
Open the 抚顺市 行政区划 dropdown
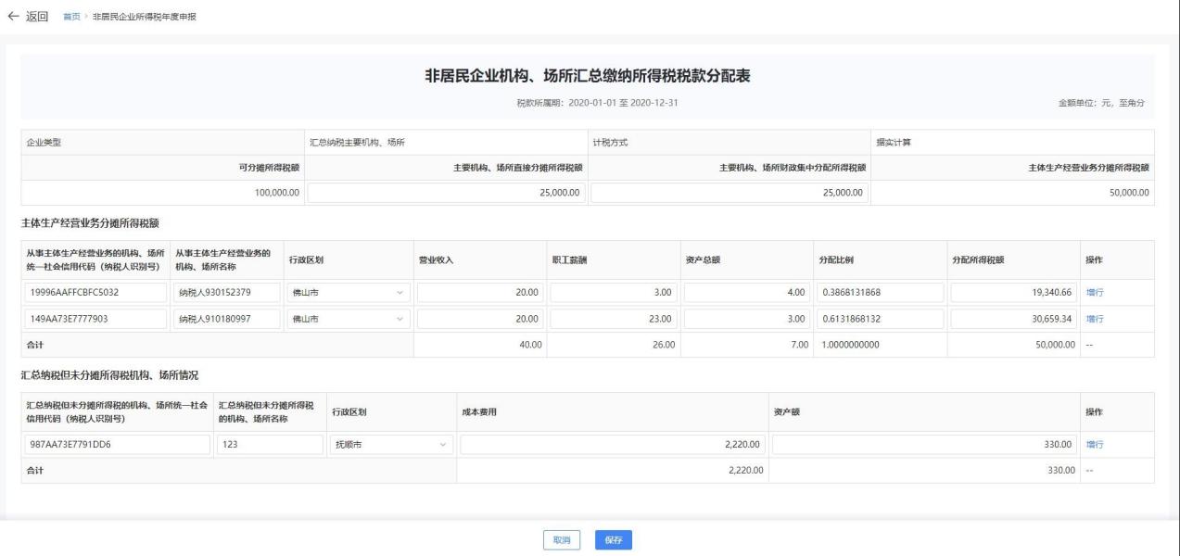390,445
